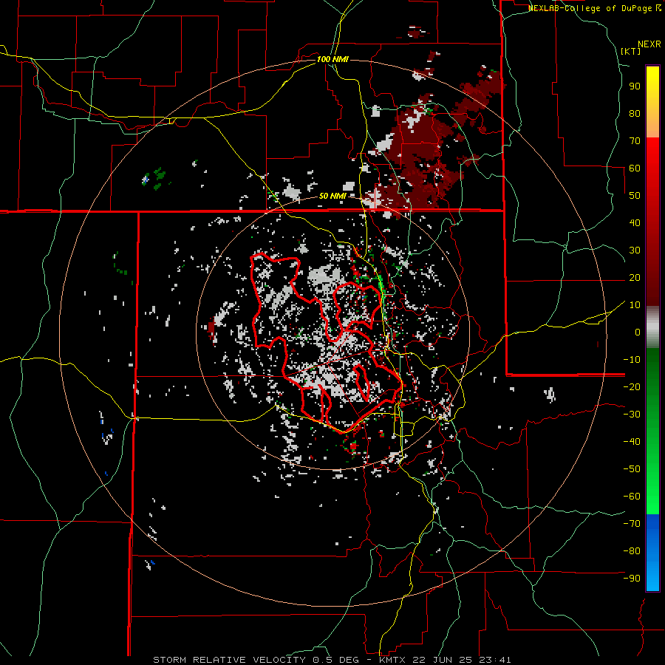Pick the blue bottom segment of the color bar
The image size is (665, 665).
click(652, 552)
